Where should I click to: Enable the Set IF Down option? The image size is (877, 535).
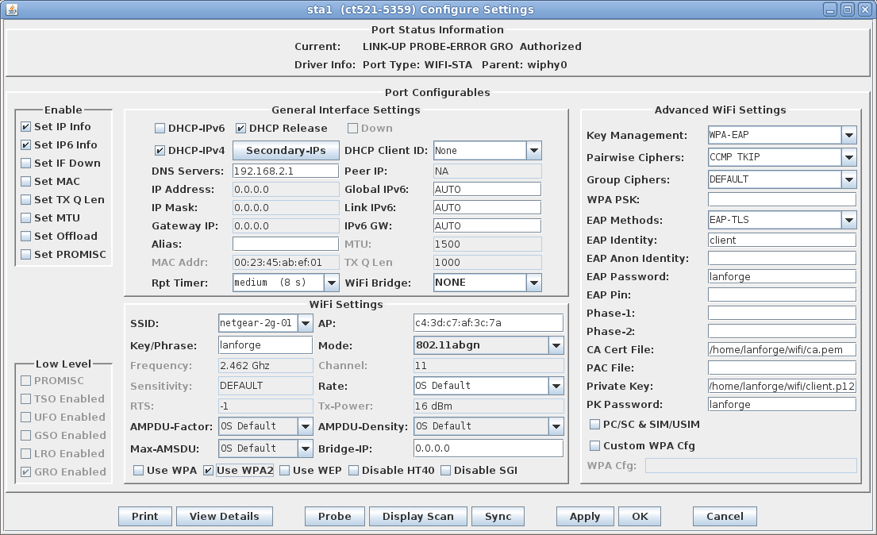pos(26,163)
